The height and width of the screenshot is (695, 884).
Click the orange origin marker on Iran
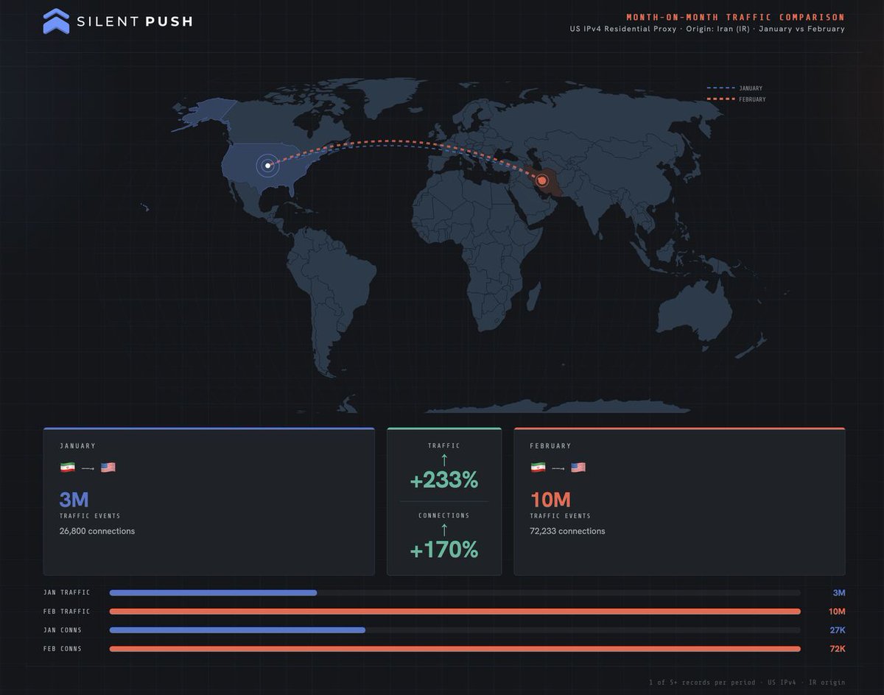544,180
